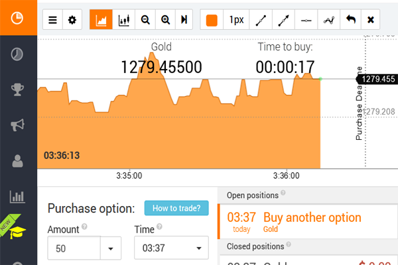Select the area chart type
Image resolution: width=398 pixels, height=265 pixels.
[x=101, y=19]
